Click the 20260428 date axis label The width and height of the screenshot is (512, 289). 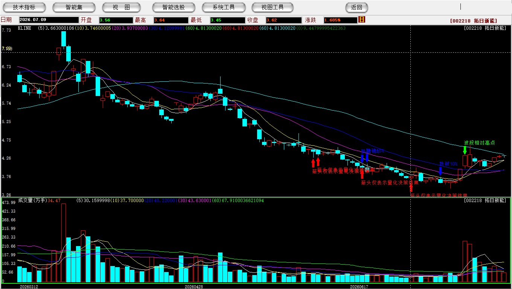(x=194, y=286)
